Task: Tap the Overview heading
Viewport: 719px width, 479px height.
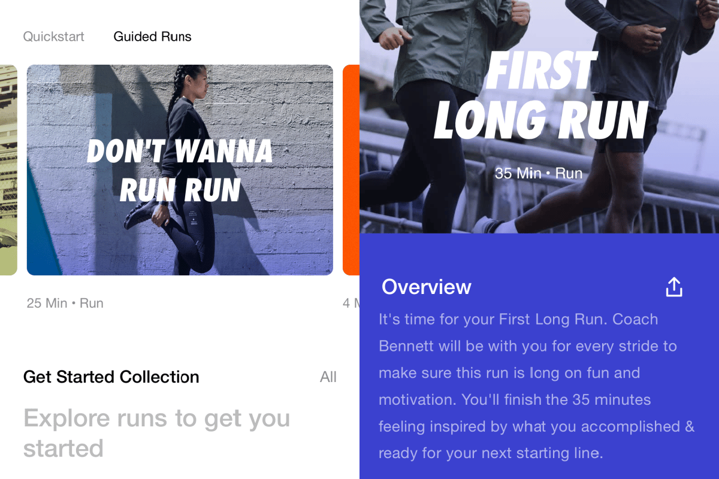Action: point(427,287)
